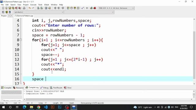Click the Rebuild All toolbar icon
The height and width of the screenshot is (110, 196).
[x=78, y=8]
